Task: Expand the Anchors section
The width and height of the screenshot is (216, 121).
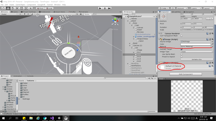Action: (159, 21)
